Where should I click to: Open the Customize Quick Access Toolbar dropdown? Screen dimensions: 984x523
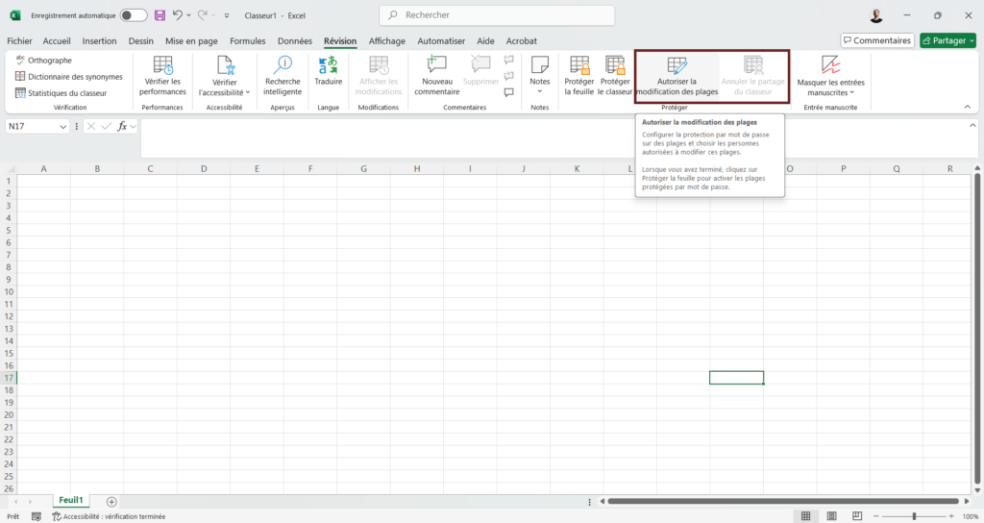click(227, 15)
